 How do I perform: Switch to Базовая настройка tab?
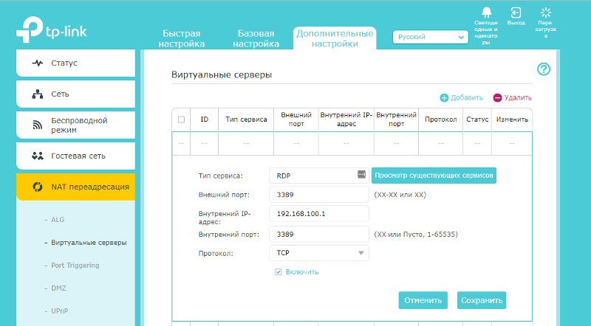coord(256,39)
